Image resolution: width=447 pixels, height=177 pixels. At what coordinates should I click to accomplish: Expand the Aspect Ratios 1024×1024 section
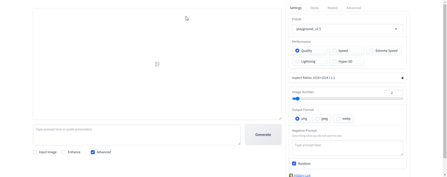pos(347,78)
